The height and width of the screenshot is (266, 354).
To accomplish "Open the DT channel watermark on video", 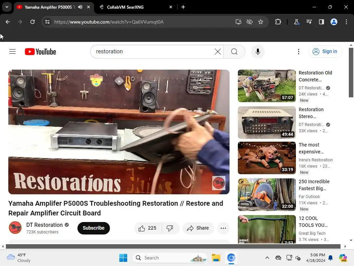I will pyautogui.click(x=218, y=183).
